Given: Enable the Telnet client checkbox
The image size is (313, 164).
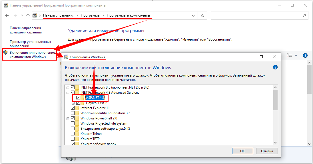Looking at the screenshot, I should pyautogui.click(x=73, y=134).
